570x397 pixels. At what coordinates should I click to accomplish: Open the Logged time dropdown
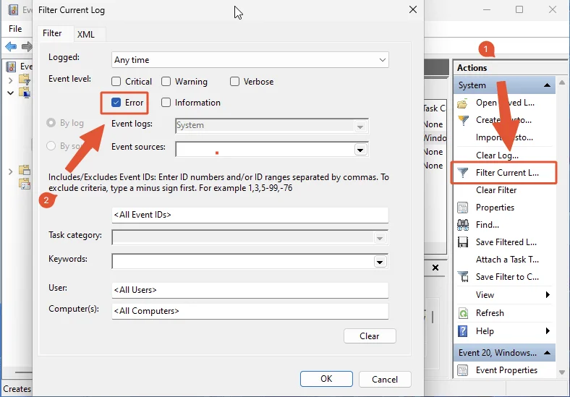click(250, 59)
